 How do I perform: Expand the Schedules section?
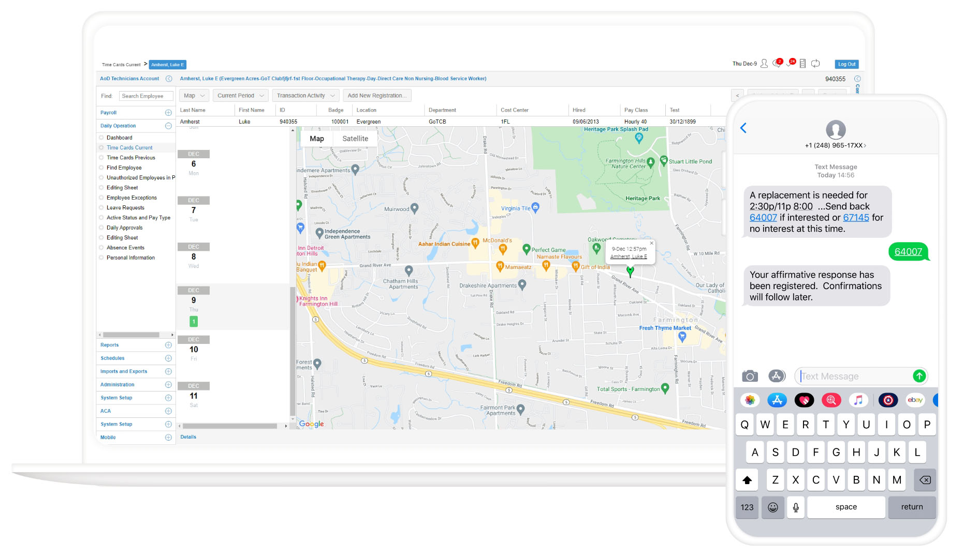168,358
